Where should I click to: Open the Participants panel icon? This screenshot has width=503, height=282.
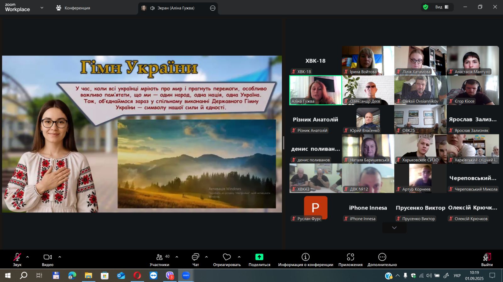coord(160,257)
